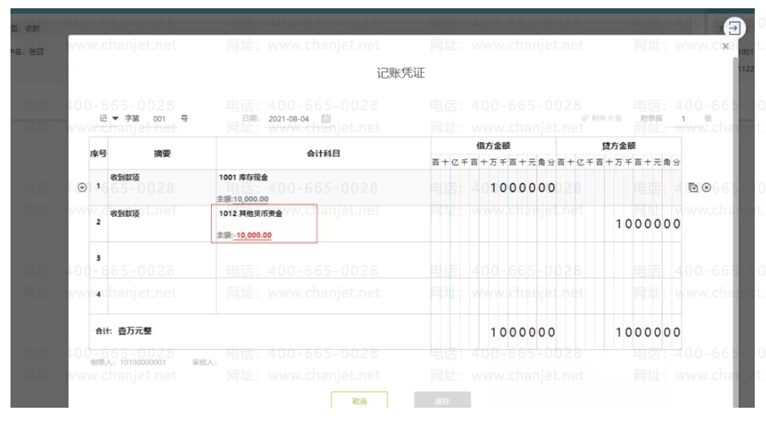
Task: Click the 会计科目 column header
Action: 324,153
